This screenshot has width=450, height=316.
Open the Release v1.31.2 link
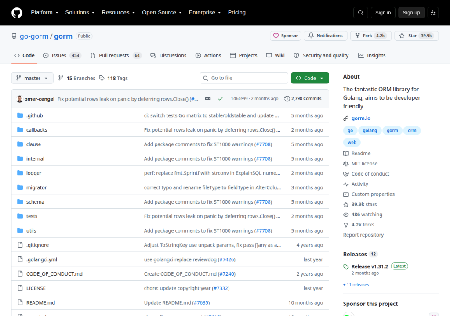(370, 266)
